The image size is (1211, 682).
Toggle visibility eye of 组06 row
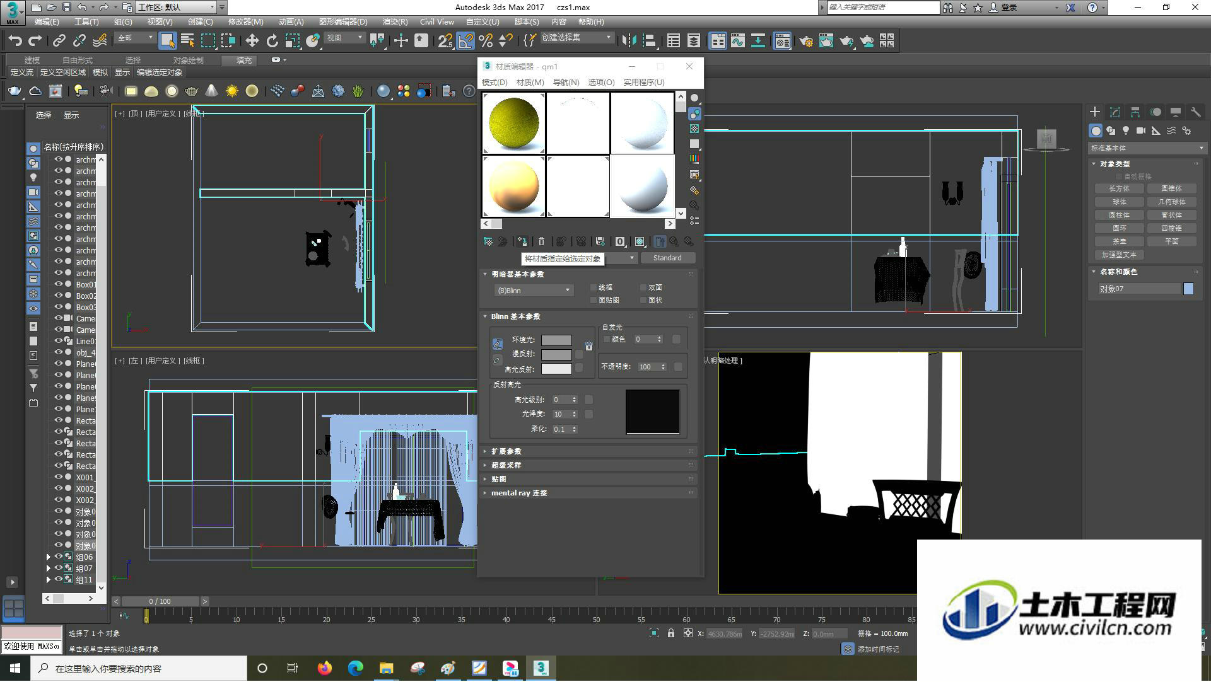point(58,557)
